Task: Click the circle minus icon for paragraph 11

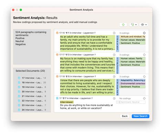Action: click(x=114, y=33)
